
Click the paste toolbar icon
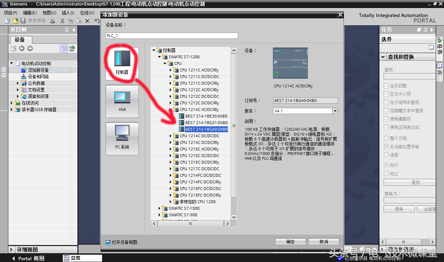point(79,21)
